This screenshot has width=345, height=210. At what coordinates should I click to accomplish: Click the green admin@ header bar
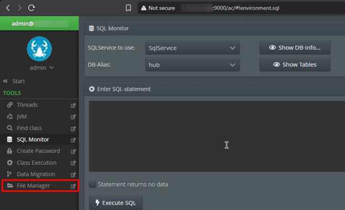click(x=39, y=23)
